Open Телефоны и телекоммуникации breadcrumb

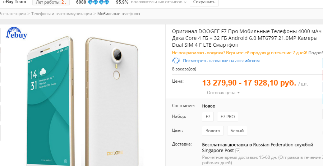click(61, 14)
